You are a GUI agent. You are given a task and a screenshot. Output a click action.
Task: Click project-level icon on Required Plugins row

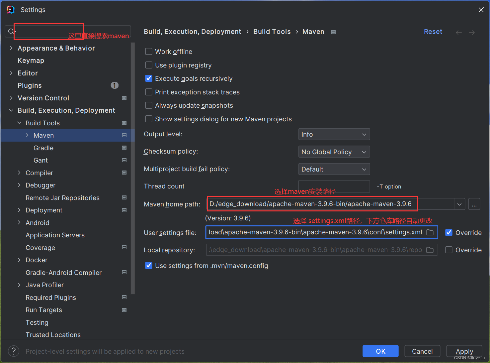click(x=124, y=297)
